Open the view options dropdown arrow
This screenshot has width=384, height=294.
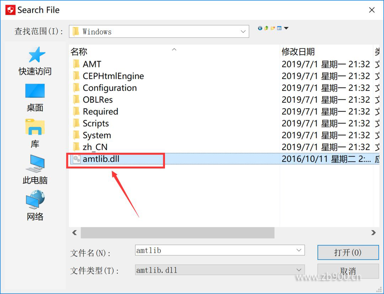(x=286, y=28)
